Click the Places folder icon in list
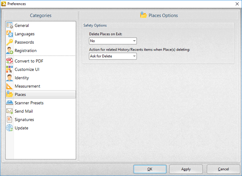 point(10,94)
